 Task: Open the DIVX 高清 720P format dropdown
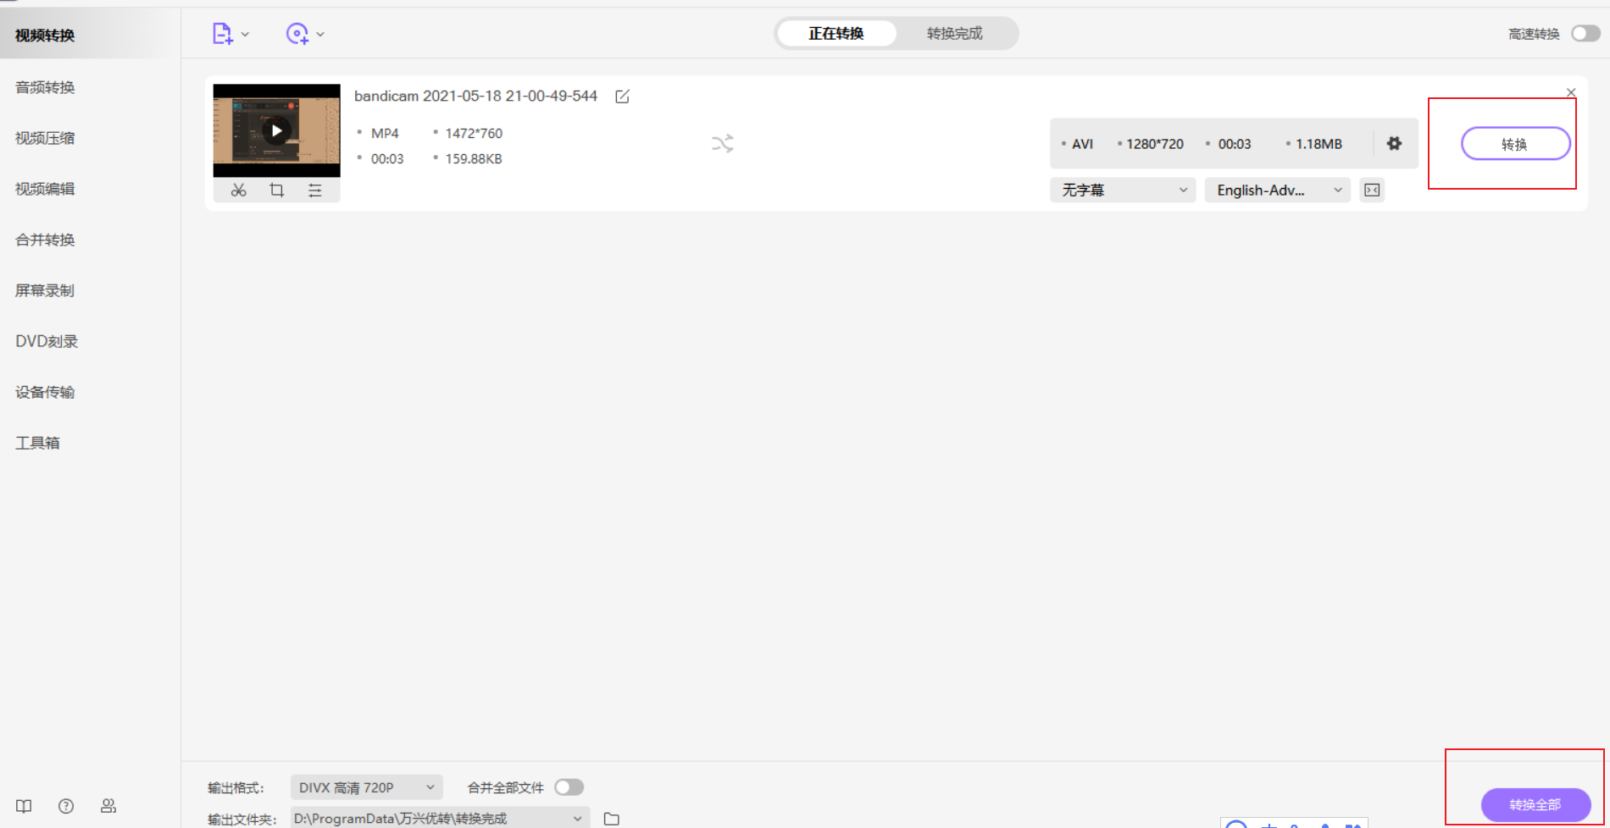(366, 787)
